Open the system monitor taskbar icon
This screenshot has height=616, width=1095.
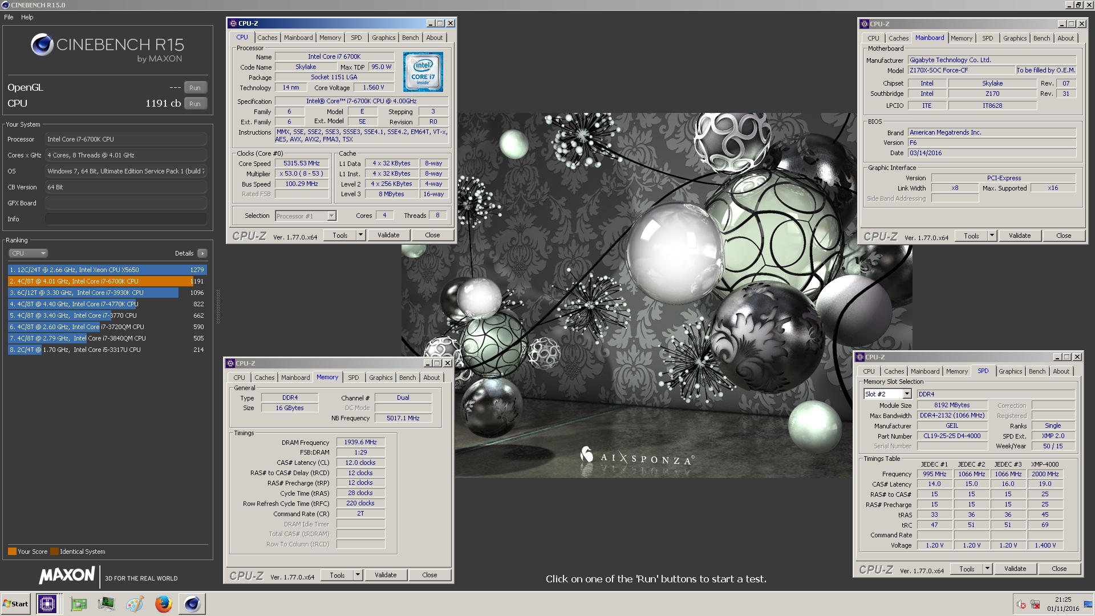pyautogui.click(x=106, y=604)
